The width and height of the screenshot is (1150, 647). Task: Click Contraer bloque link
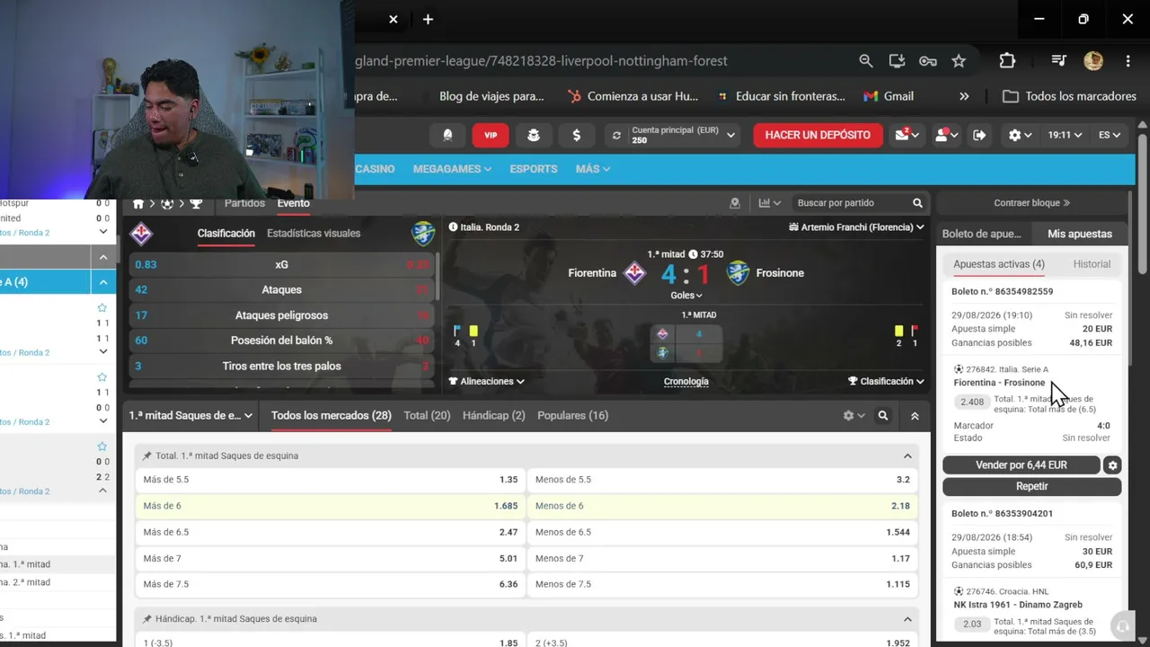click(1031, 203)
